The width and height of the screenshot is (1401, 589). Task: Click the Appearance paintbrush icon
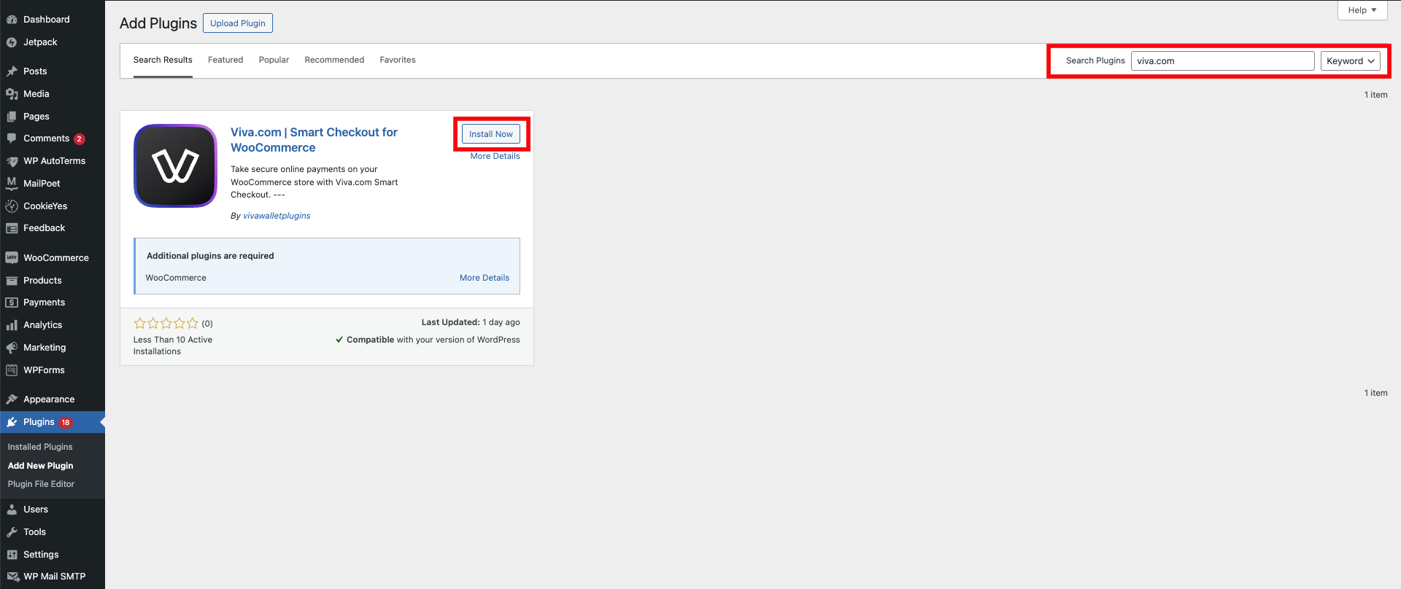(12, 399)
